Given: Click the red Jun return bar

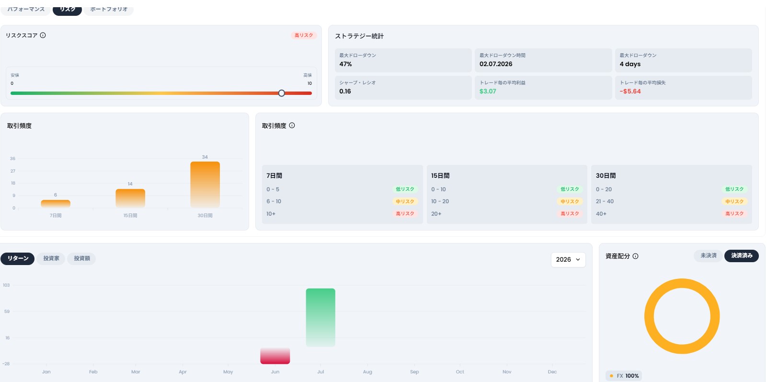Looking at the screenshot, I should click(x=275, y=356).
